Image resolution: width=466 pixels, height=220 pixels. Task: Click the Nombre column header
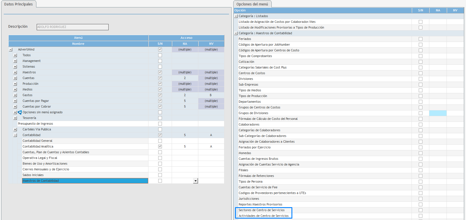[78, 44]
